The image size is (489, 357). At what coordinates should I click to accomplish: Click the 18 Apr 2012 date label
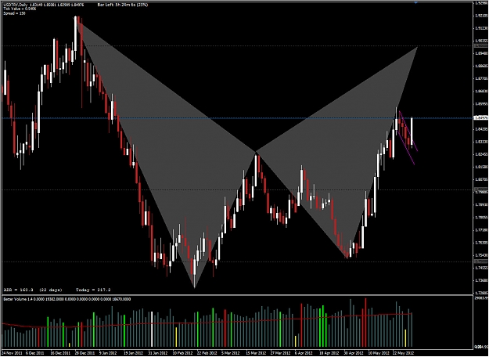pyautogui.click(x=329, y=352)
